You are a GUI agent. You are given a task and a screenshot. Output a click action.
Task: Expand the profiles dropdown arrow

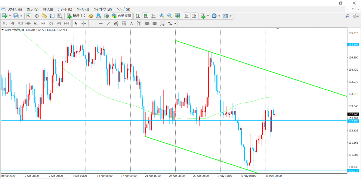click(x=21, y=16)
